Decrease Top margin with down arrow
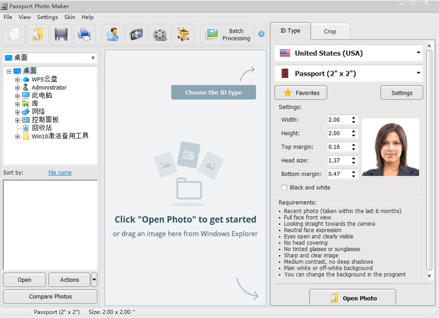 (x=353, y=149)
